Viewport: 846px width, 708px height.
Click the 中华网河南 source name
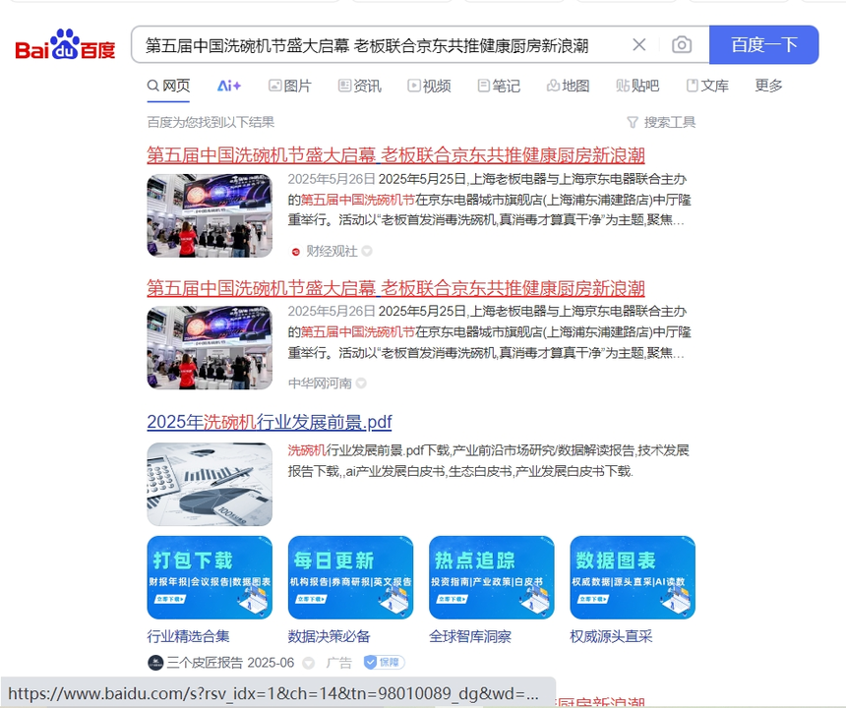click(320, 383)
